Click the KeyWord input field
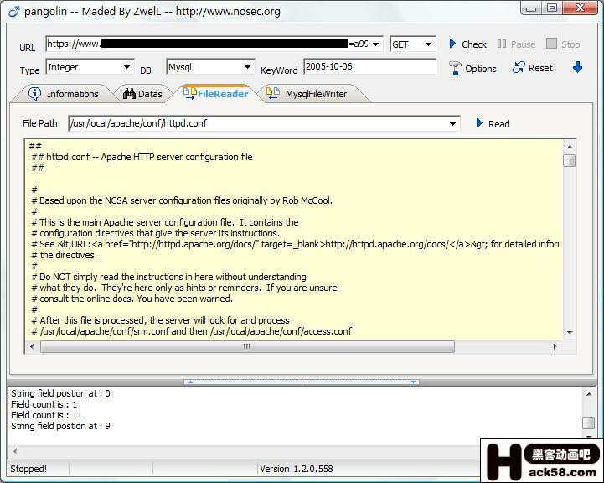This screenshot has width=604, height=483. [x=369, y=67]
